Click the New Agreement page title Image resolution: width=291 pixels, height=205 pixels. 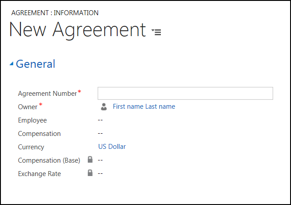coord(78,30)
